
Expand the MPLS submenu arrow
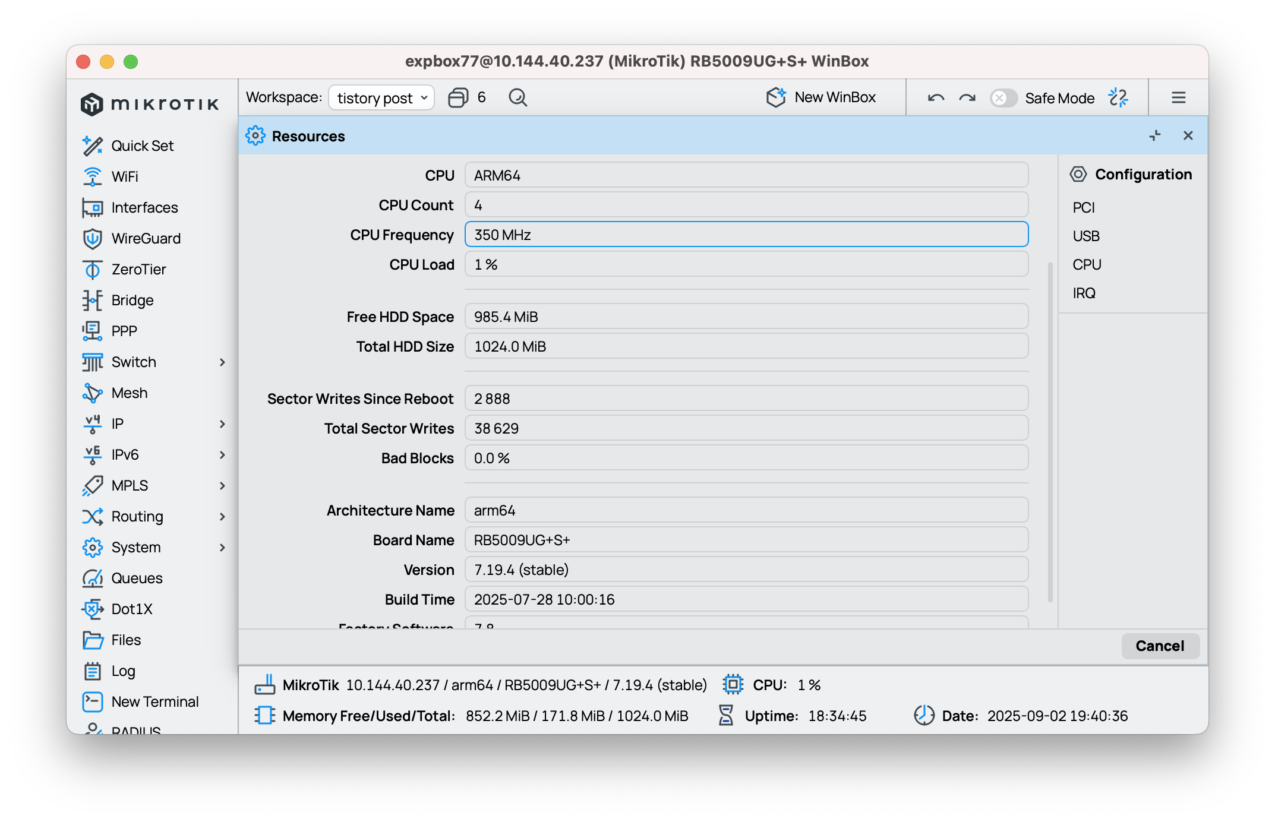tap(222, 485)
